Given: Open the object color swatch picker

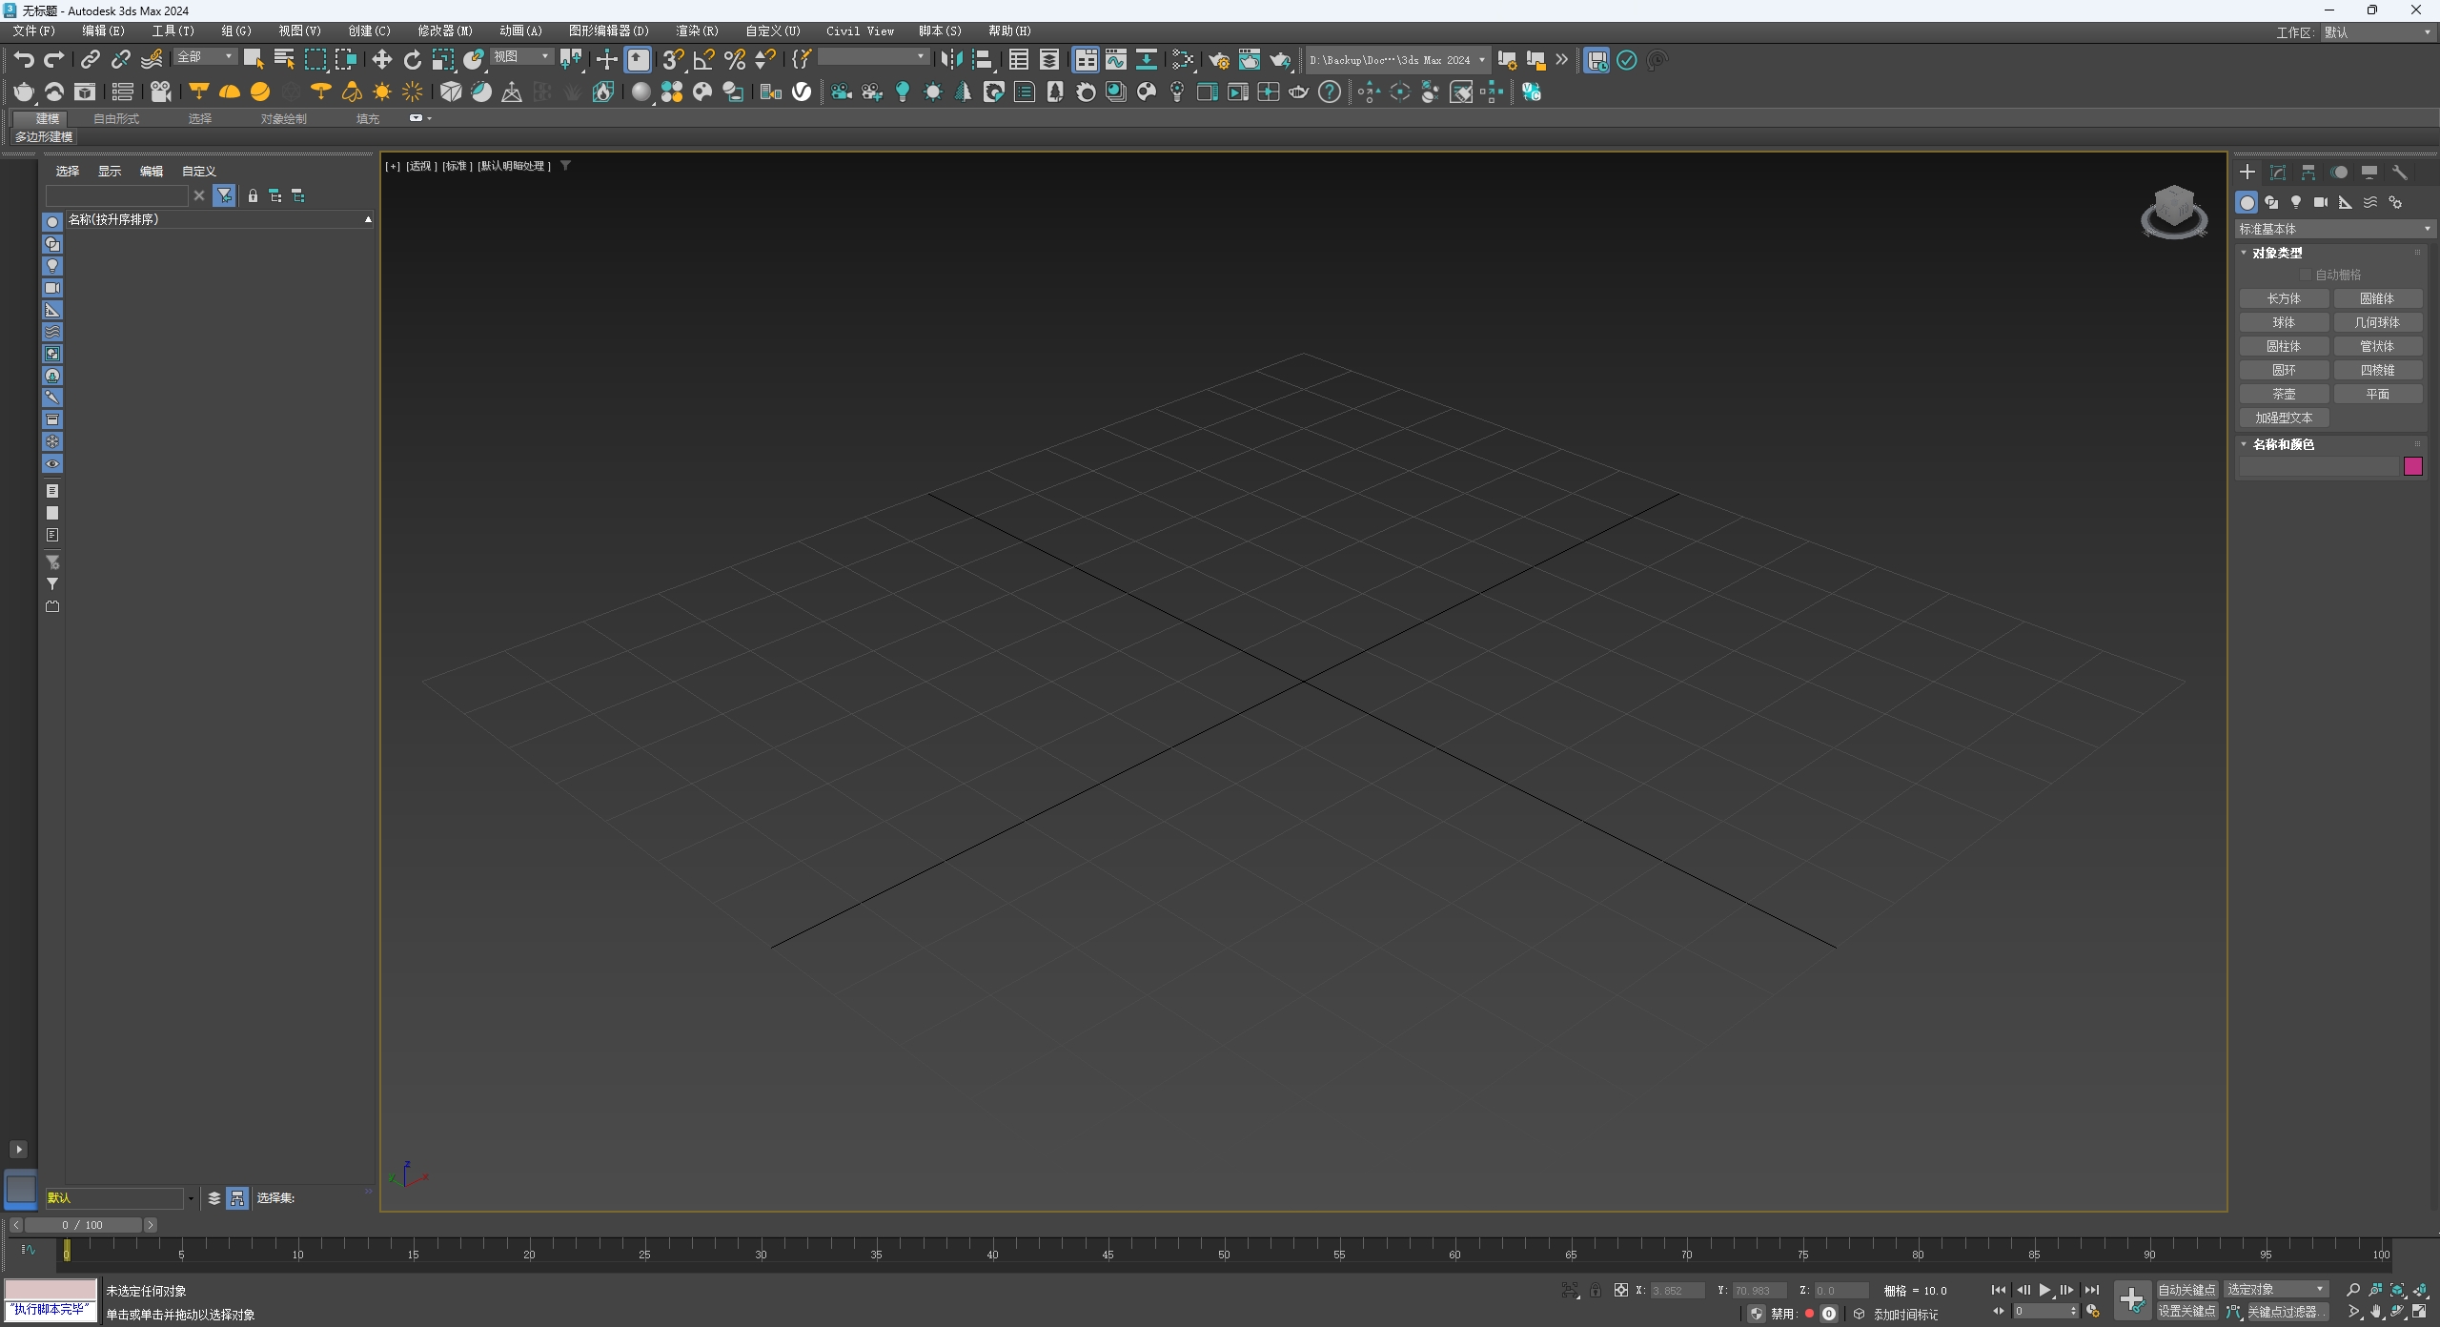Looking at the screenshot, I should coord(2413,465).
